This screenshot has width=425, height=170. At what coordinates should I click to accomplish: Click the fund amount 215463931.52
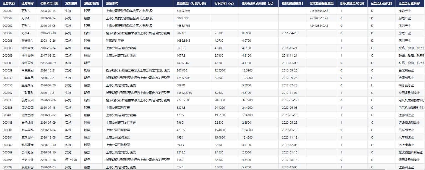tap(319, 11)
